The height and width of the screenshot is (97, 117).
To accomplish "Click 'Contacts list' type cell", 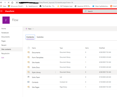I will coord(64,82).
